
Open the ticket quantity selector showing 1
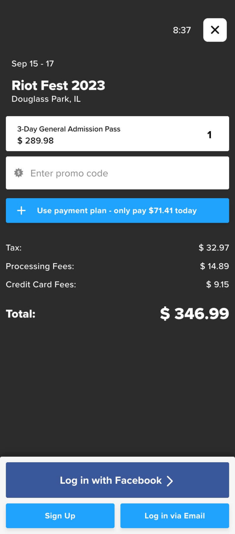(x=210, y=134)
